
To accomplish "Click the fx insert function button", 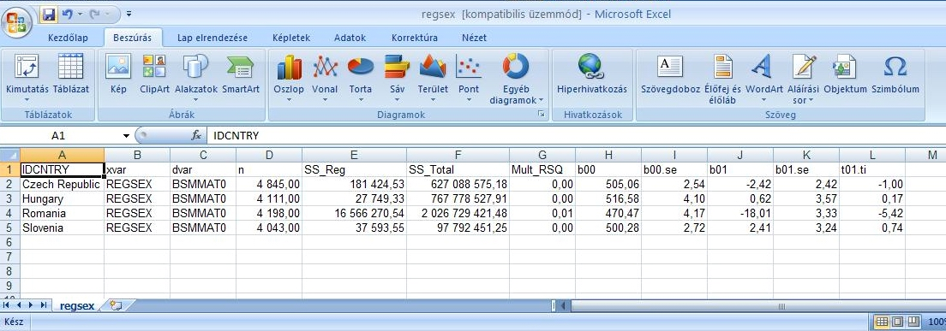I will [196, 136].
